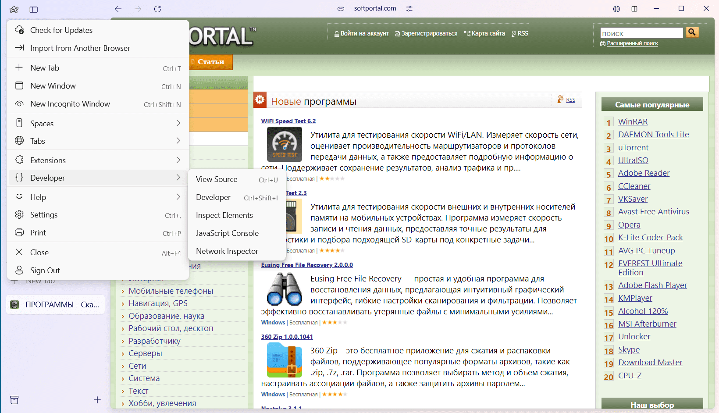This screenshot has width=719, height=413.
Task: Open JavaScript Console from the submenu
Action: point(237,233)
